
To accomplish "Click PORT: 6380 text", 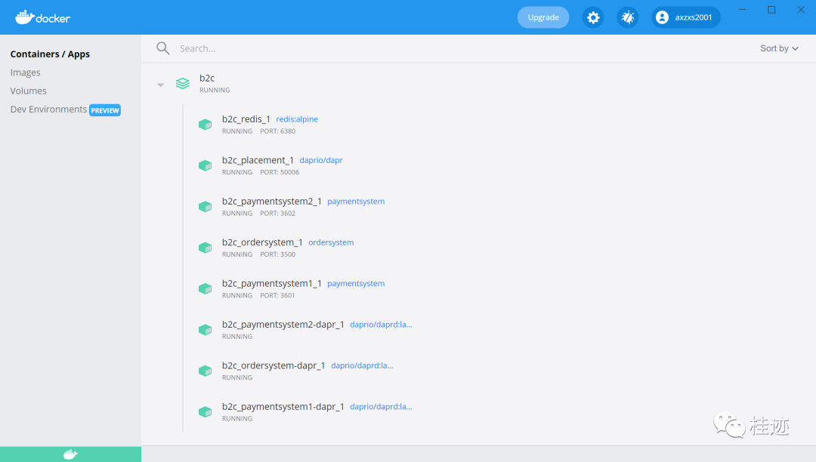I will [x=278, y=131].
